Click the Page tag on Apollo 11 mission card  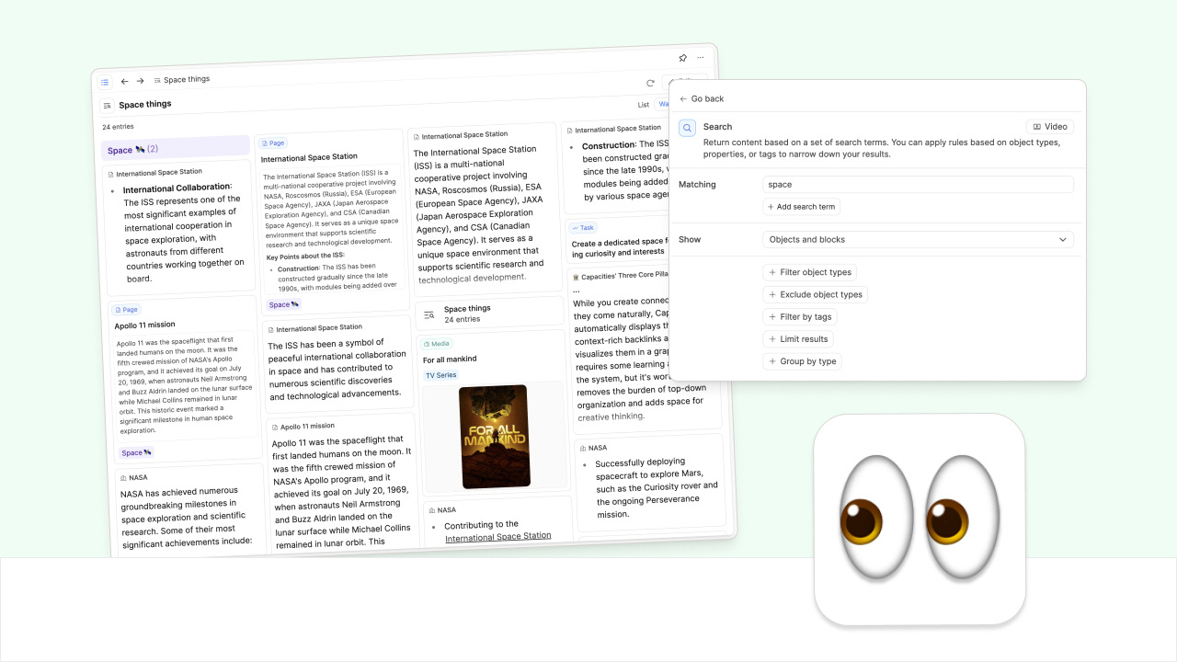pos(128,310)
